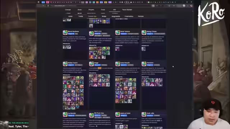The image size is (230, 129).
Task: Open first champion portrait under Hero's Arc
Action: (x=91, y=49)
